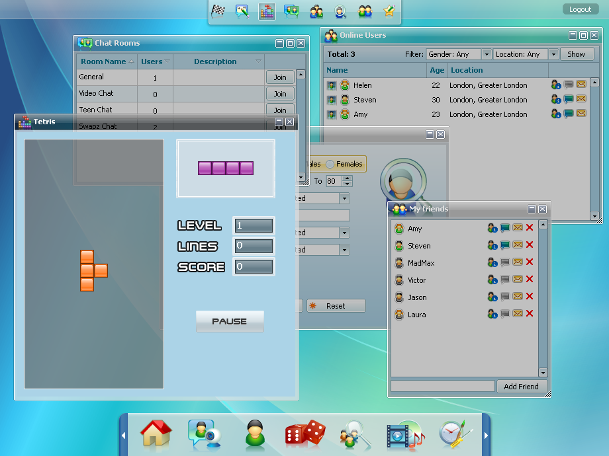Sort chat rooms by Description column

point(219,61)
